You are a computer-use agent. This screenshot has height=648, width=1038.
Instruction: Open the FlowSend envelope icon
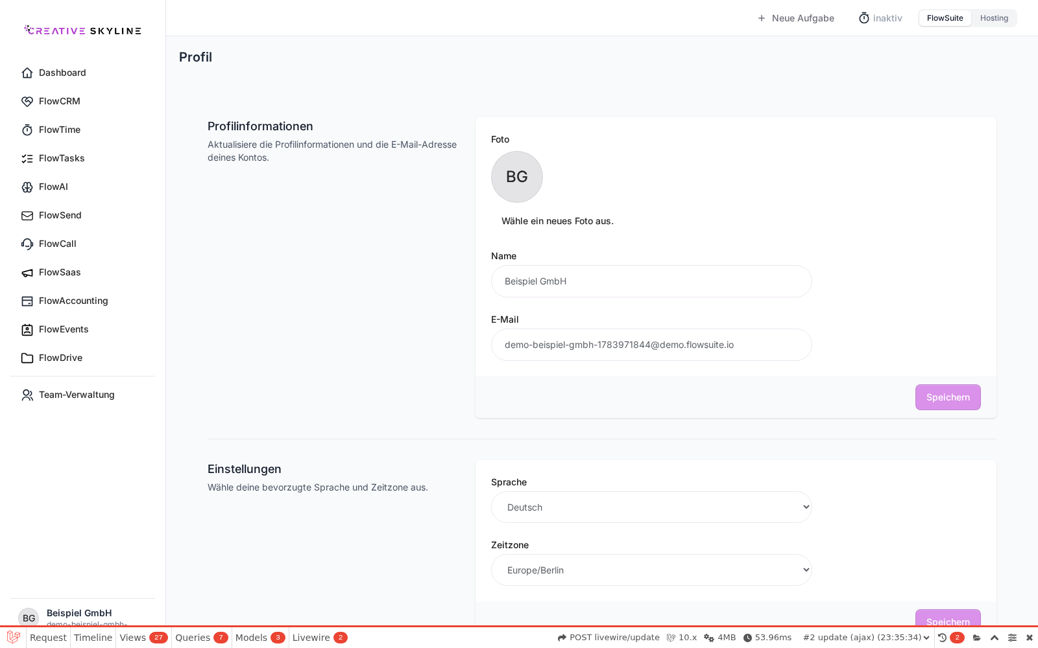click(27, 215)
